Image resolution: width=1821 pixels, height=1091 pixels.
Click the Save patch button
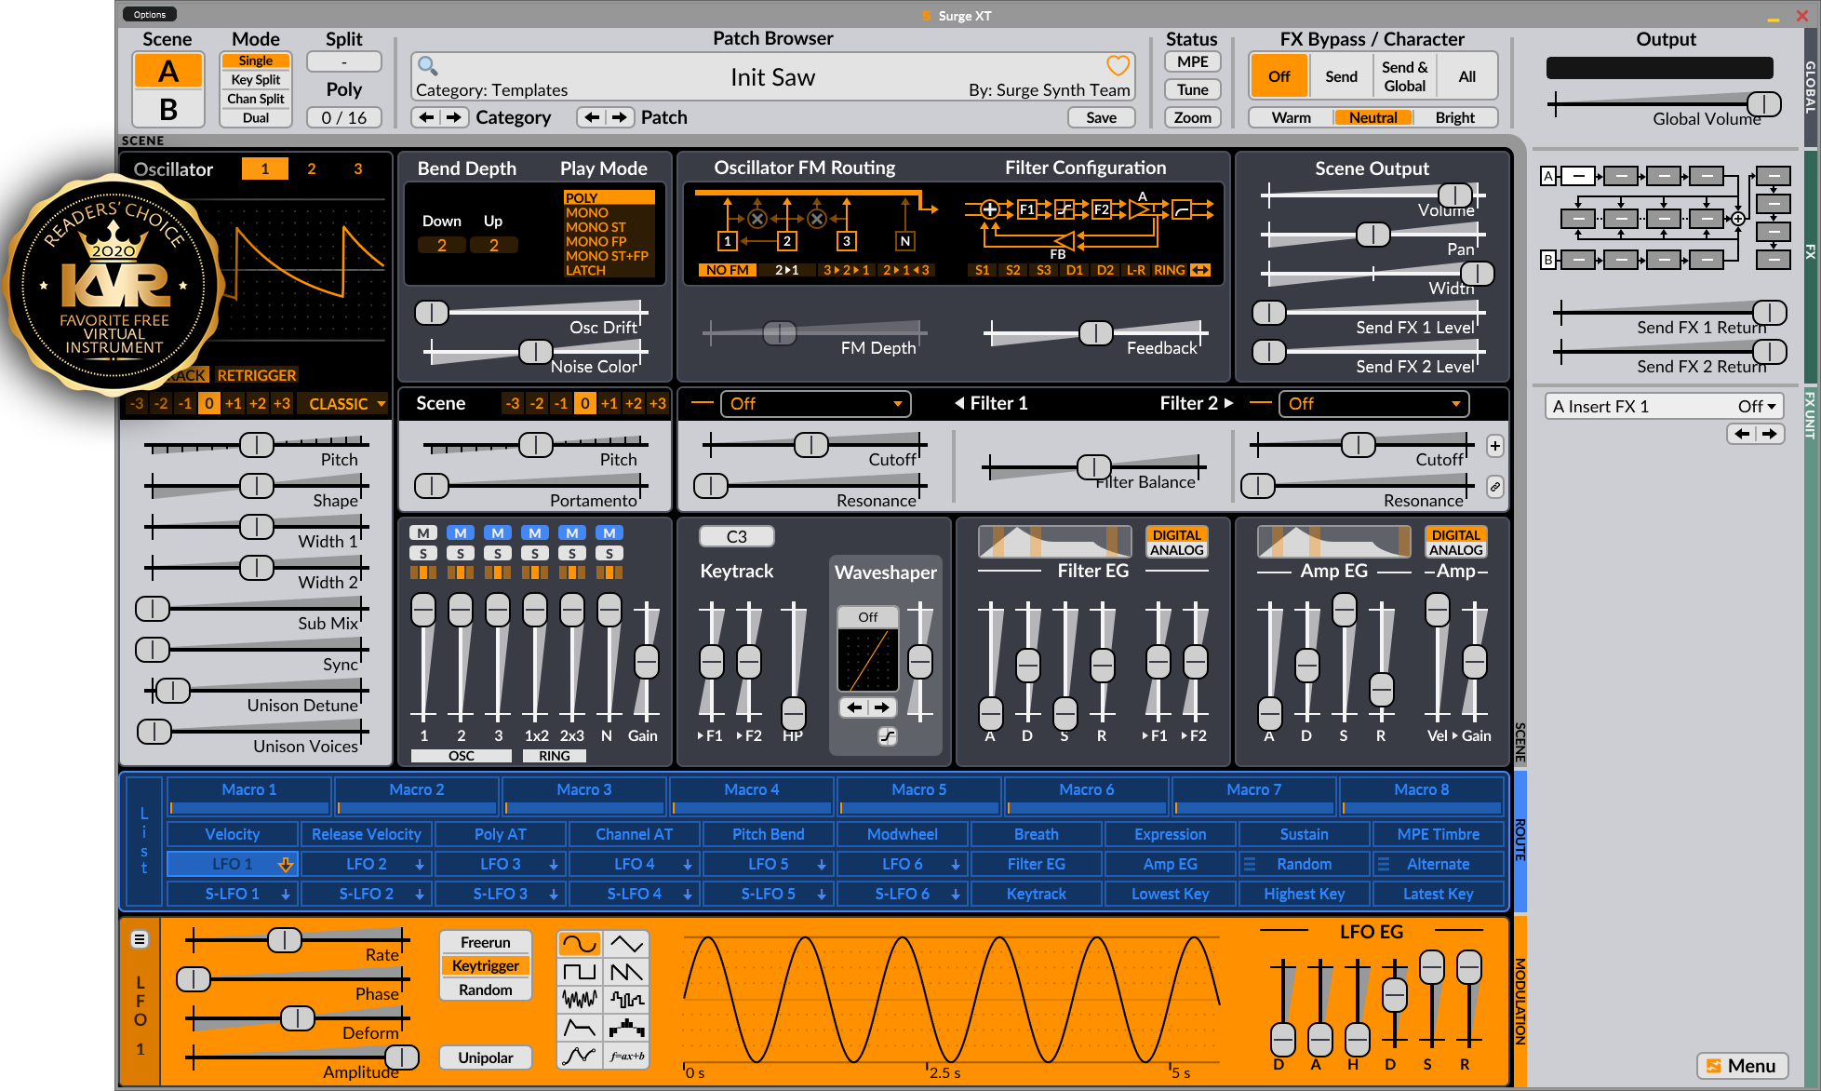1101,117
